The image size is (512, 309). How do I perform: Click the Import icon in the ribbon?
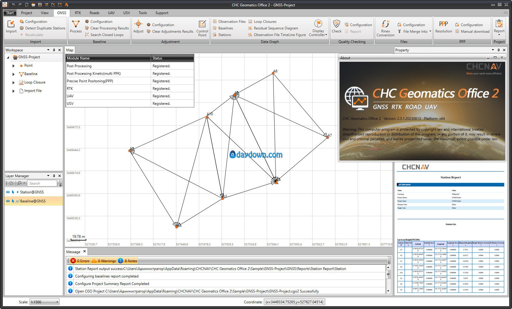pyautogui.click(x=11, y=26)
